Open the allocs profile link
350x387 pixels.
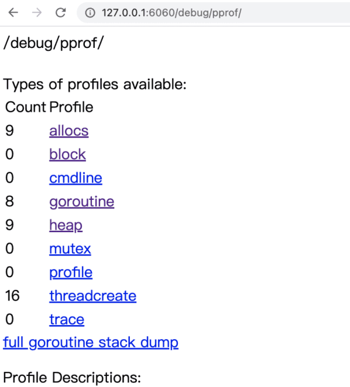(69, 131)
